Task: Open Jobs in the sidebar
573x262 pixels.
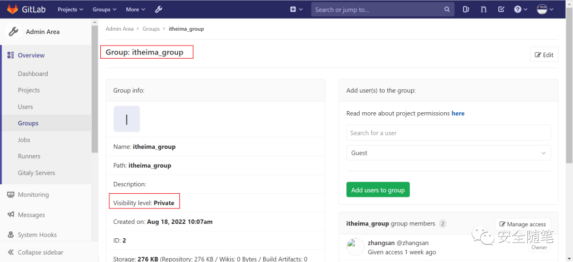Action: (24, 140)
